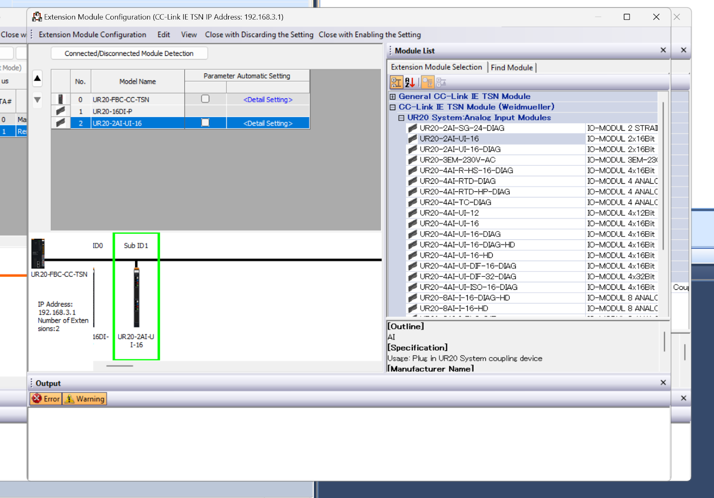Image resolution: width=714 pixels, height=498 pixels.
Task: Click icon beside UR20-2AI-SG-24-DIAG in list
Action: [x=413, y=128]
